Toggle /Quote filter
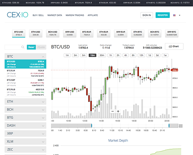The width and height of the screenshot is (193, 155). [x=41, y=47]
